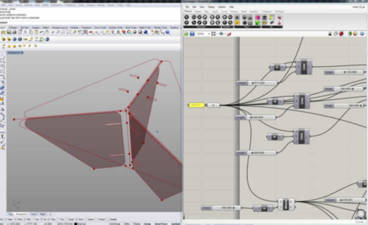Expand the preview eye icon dropdown arrow
368x225 pixels.
[x=225, y=34]
